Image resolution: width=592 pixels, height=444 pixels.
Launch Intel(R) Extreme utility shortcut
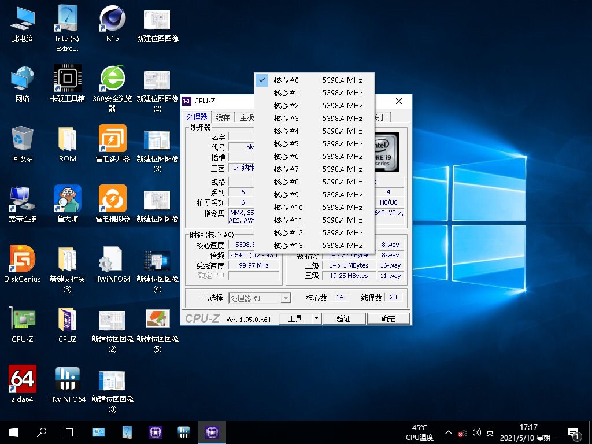67,28
